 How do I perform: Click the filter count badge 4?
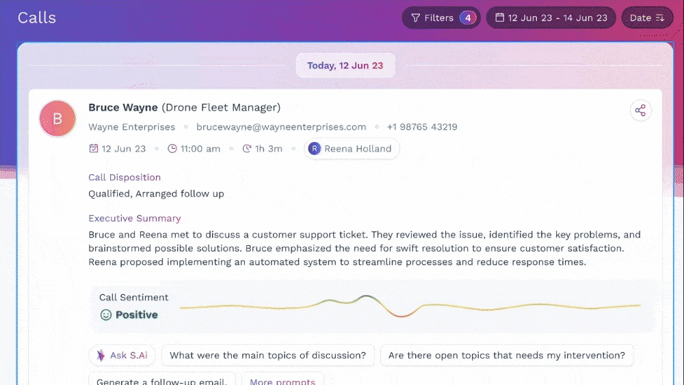pos(468,18)
